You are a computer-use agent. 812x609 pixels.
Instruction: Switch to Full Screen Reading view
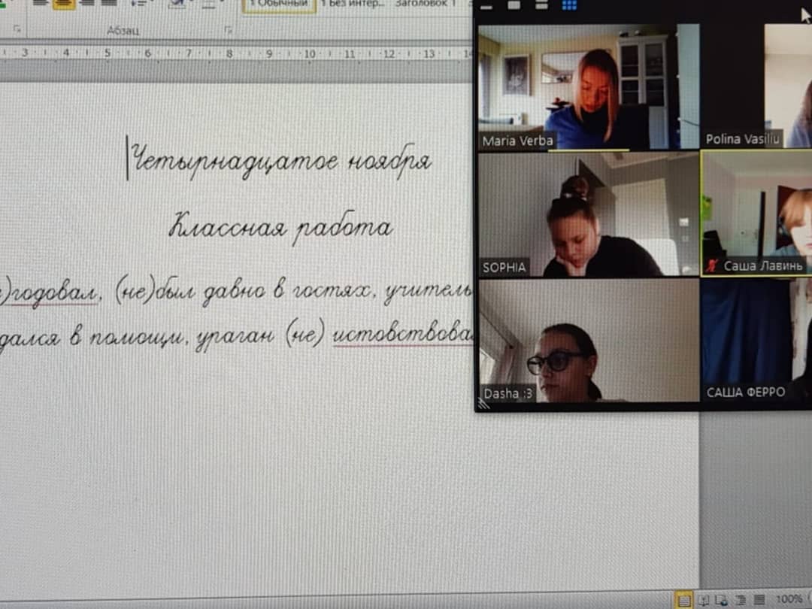(703, 600)
